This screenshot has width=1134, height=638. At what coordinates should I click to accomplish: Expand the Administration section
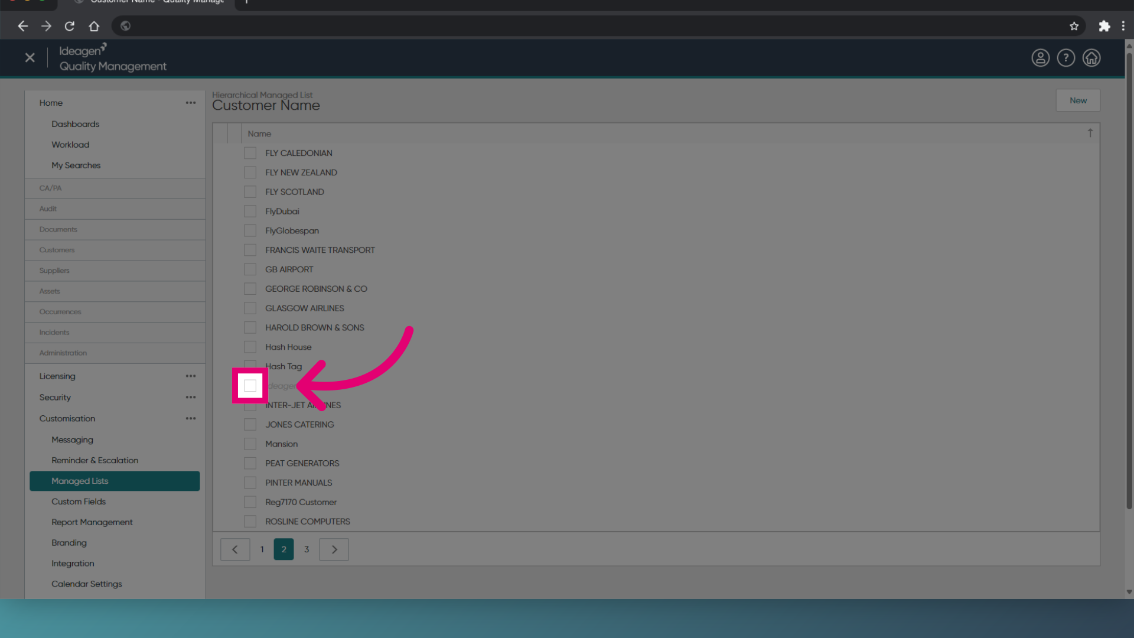tap(115, 354)
